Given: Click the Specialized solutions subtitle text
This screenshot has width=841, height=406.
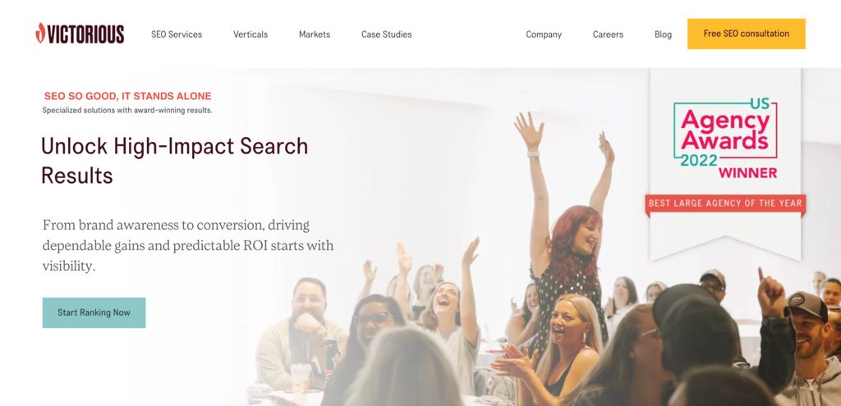Looking at the screenshot, I should point(127,111).
